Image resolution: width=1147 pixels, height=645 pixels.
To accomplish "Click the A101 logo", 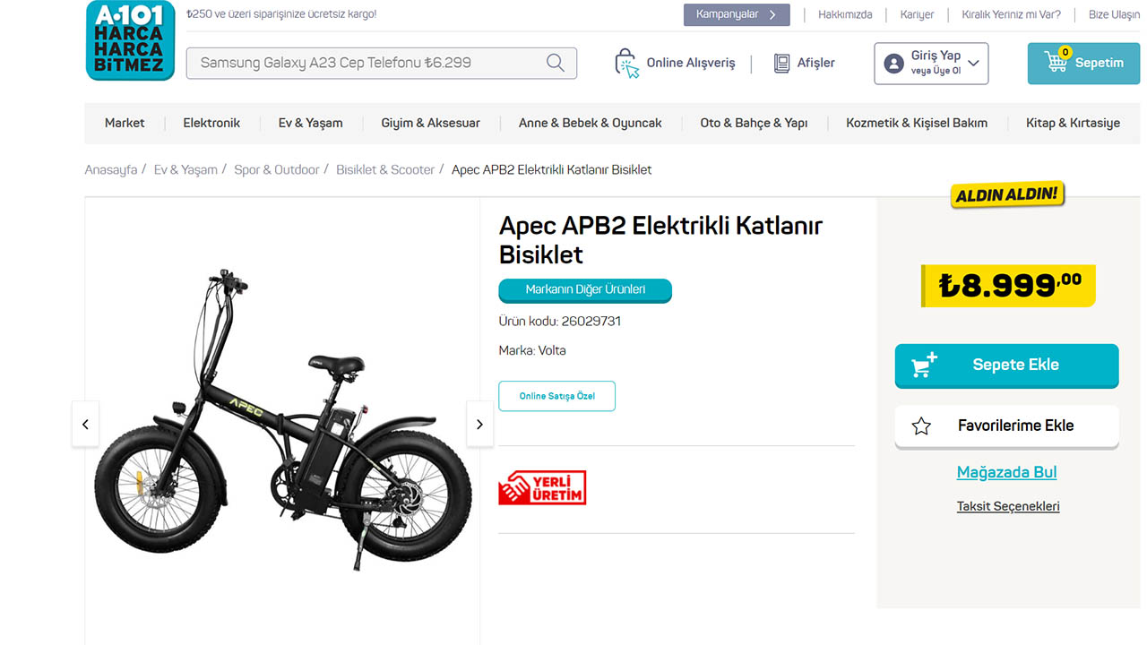I will click(130, 40).
